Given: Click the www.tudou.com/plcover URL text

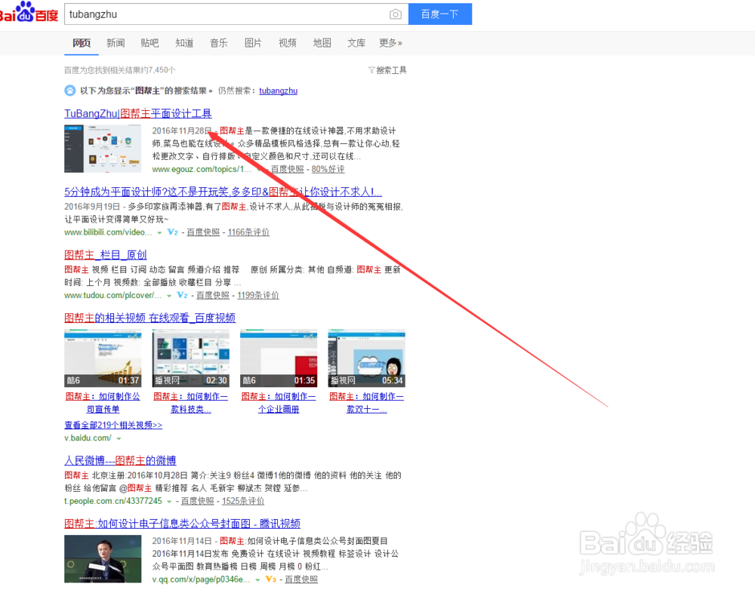Looking at the screenshot, I should click(113, 296).
